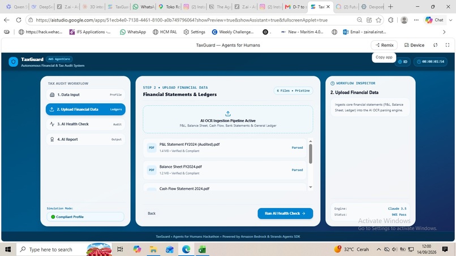456x256 pixels.
Task: Click the Parsed status of P&L Statement
Action: 297,147
